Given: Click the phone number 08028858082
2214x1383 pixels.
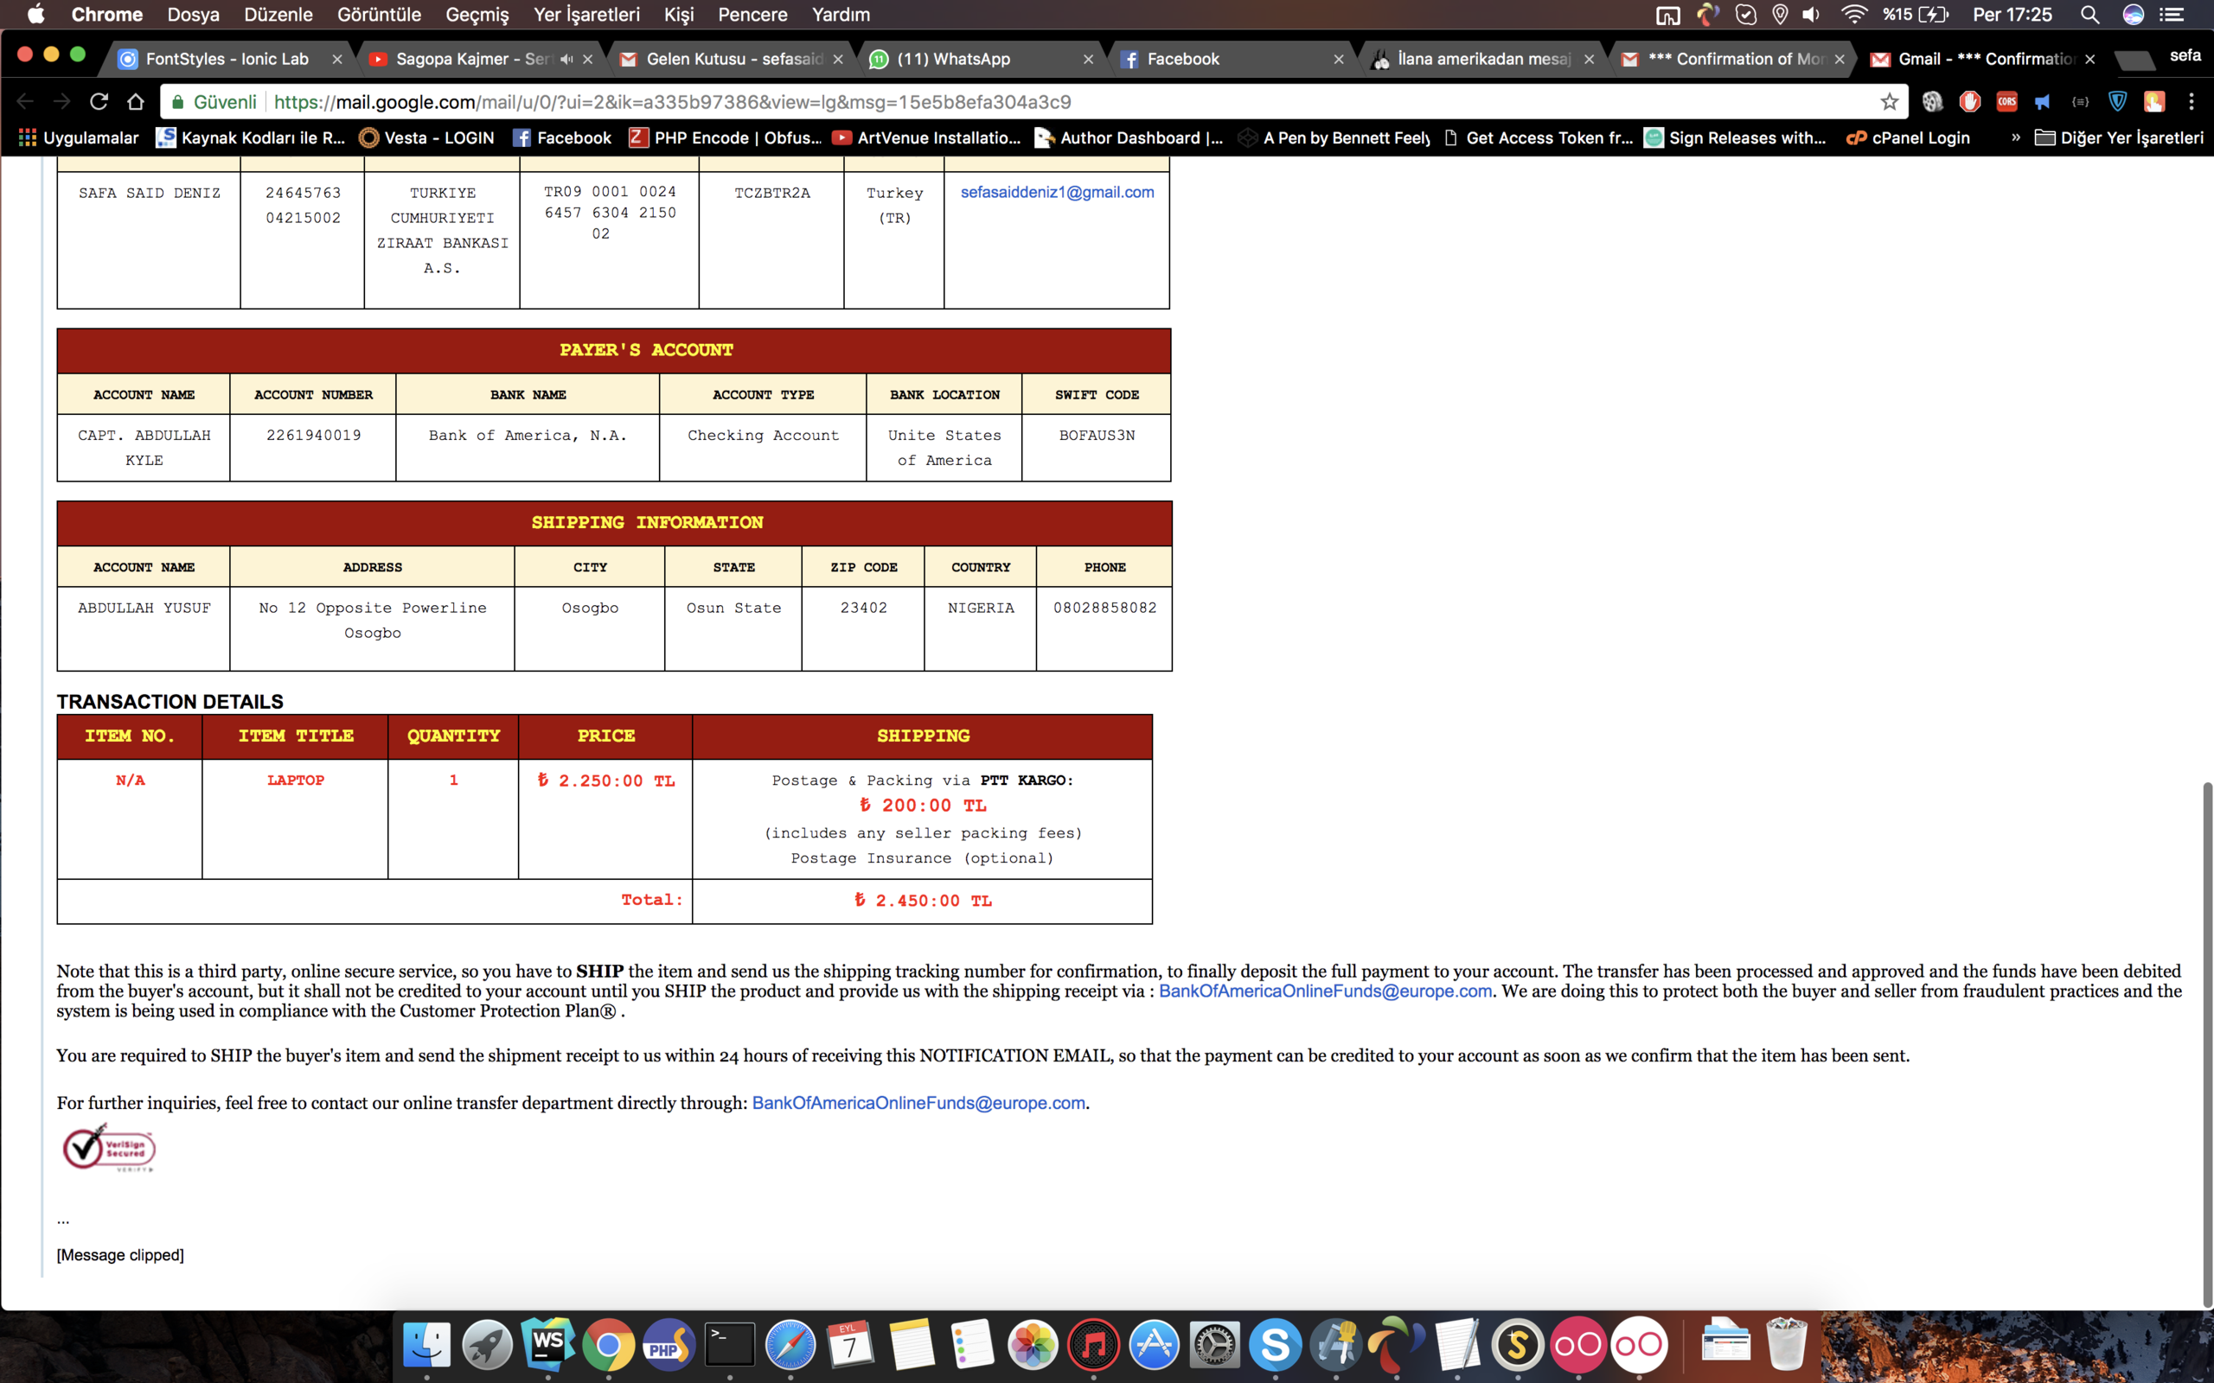Looking at the screenshot, I should pyautogui.click(x=1104, y=608).
